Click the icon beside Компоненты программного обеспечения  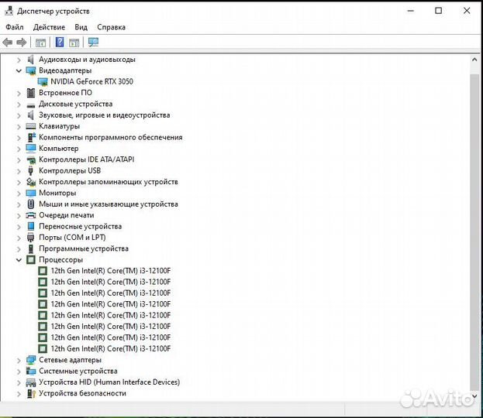tap(32, 137)
